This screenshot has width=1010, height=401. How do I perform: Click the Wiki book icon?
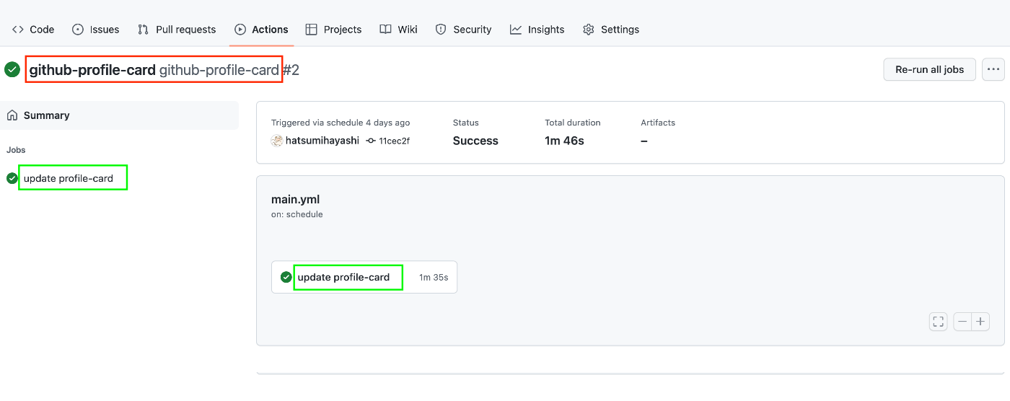point(385,30)
